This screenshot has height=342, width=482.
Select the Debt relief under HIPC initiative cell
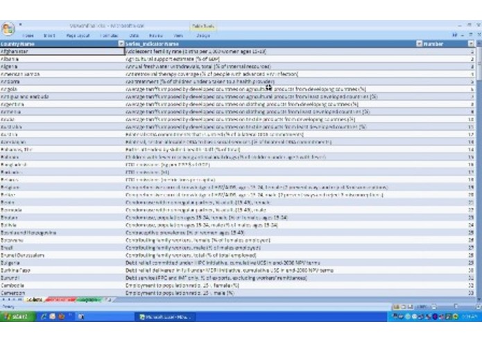tap(273, 263)
